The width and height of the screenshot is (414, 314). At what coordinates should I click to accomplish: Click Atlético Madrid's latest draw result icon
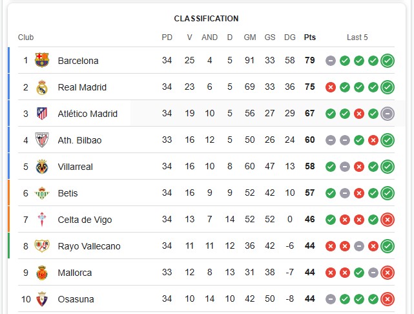(388, 114)
